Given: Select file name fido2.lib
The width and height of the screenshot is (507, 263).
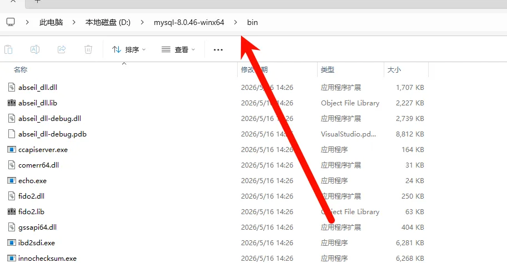Looking at the screenshot, I should (x=31, y=211).
